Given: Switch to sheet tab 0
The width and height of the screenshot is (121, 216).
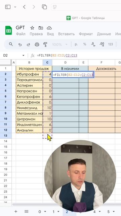Looking at the screenshot, I should tap(40, 212).
